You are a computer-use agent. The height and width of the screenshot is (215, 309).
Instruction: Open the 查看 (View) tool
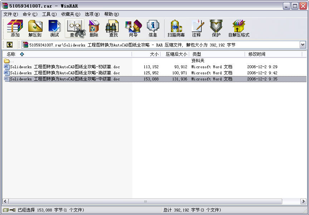click(75, 29)
